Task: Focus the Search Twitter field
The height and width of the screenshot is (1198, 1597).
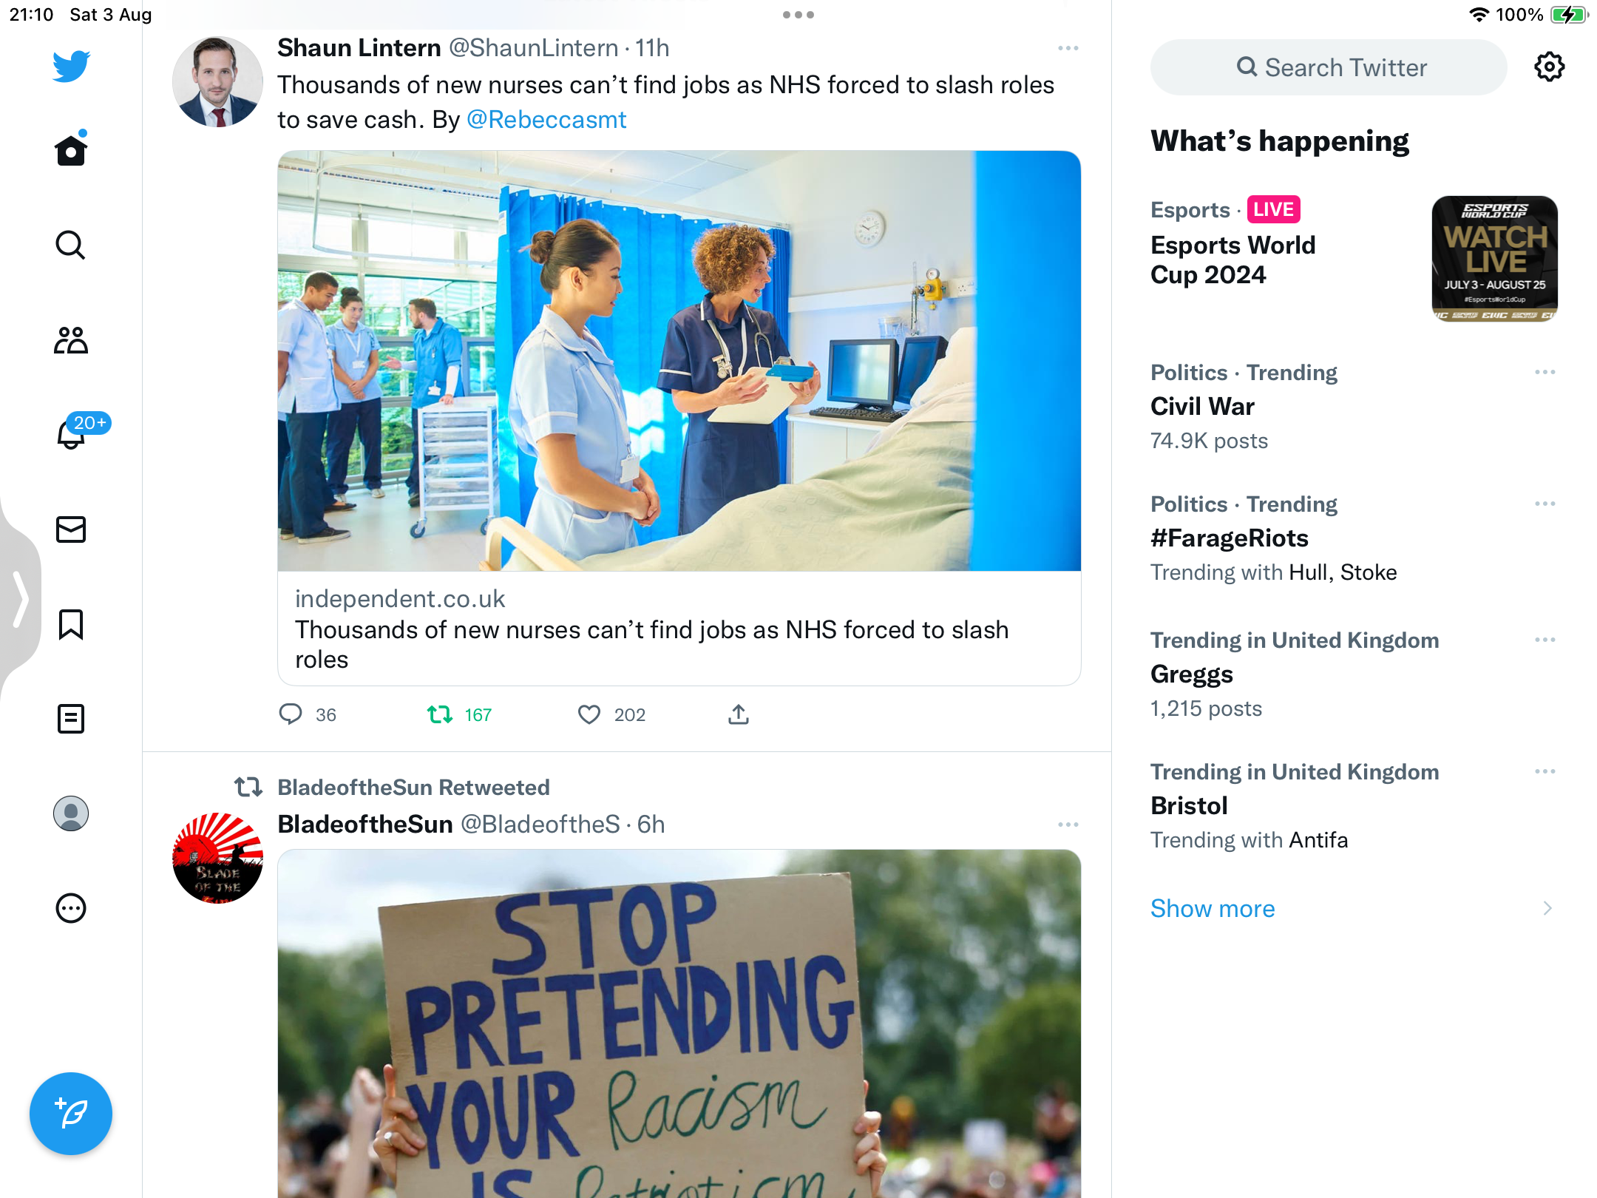Action: [1329, 67]
